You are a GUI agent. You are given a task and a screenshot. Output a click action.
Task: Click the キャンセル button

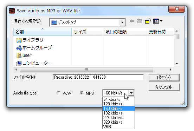coord(164,87)
